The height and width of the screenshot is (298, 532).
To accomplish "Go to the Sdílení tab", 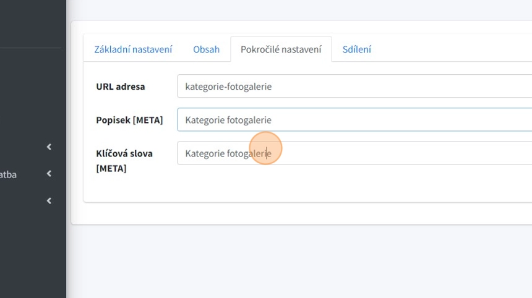I will [356, 49].
